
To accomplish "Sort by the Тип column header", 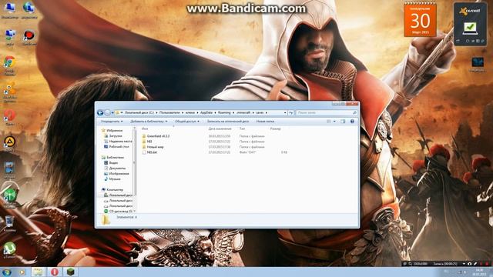I will coord(242,128).
